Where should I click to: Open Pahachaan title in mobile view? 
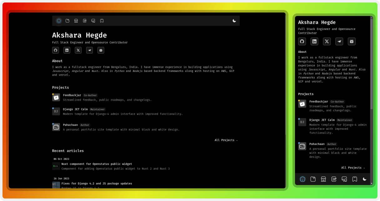pos(317,144)
